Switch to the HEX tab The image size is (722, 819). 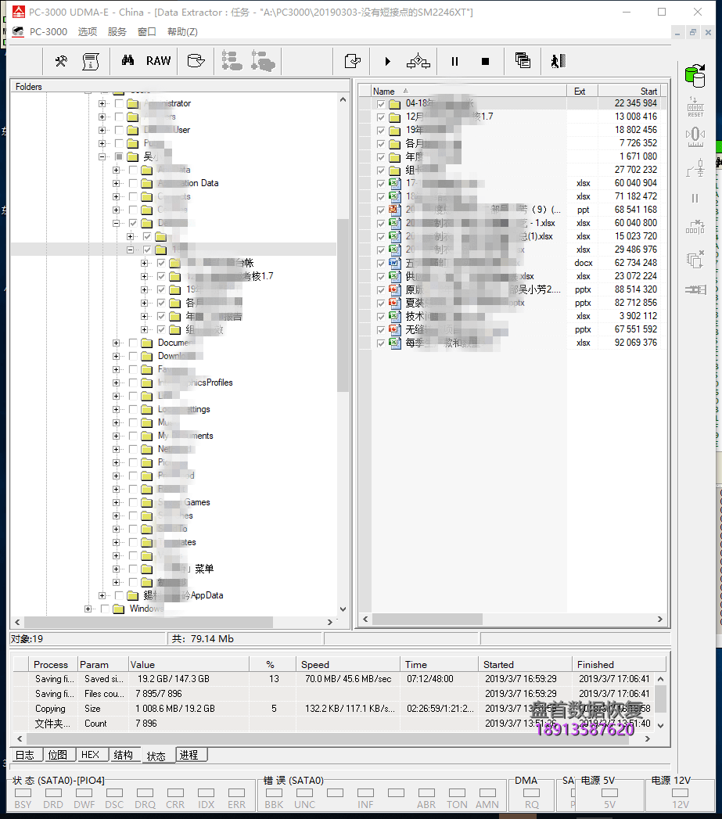91,755
